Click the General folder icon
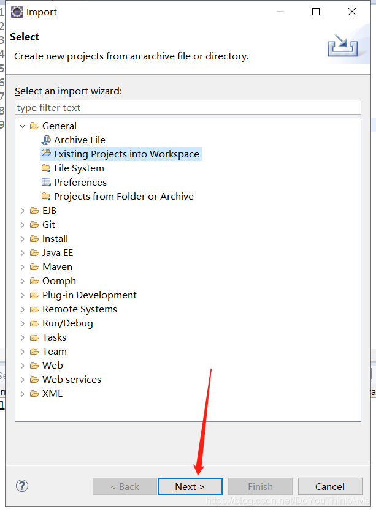Viewport: 376px width, 512px height. (x=34, y=126)
